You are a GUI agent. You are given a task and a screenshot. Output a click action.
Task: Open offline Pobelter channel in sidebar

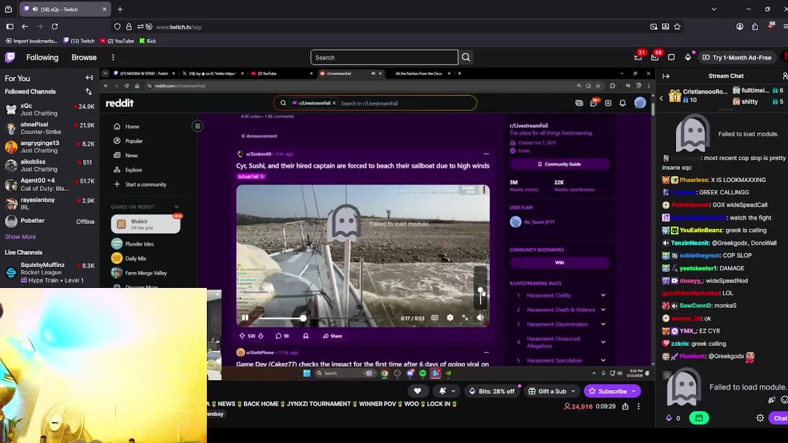click(x=49, y=221)
